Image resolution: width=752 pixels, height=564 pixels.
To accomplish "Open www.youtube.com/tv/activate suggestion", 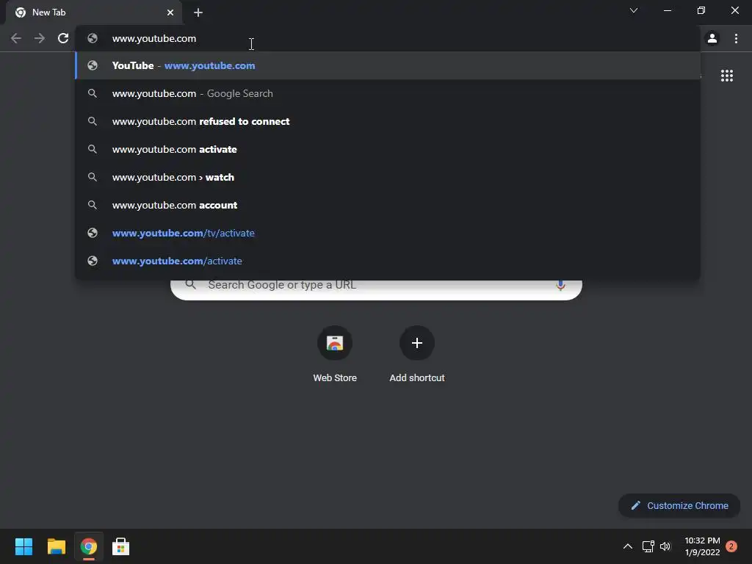I will point(388,233).
